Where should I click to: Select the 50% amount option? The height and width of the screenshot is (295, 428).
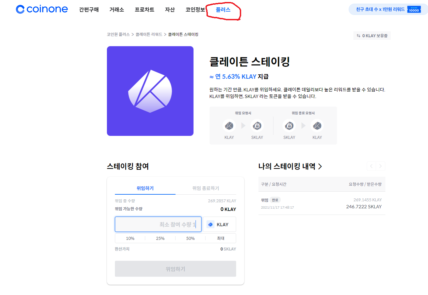click(191, 238)
